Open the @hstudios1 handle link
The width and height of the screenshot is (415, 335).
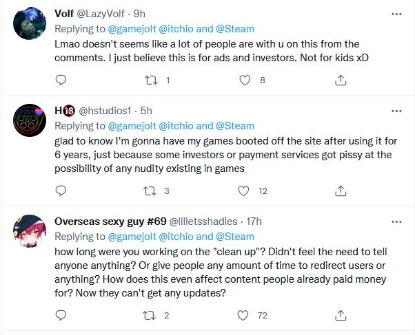pyautogui.click(x=108, y=111)
